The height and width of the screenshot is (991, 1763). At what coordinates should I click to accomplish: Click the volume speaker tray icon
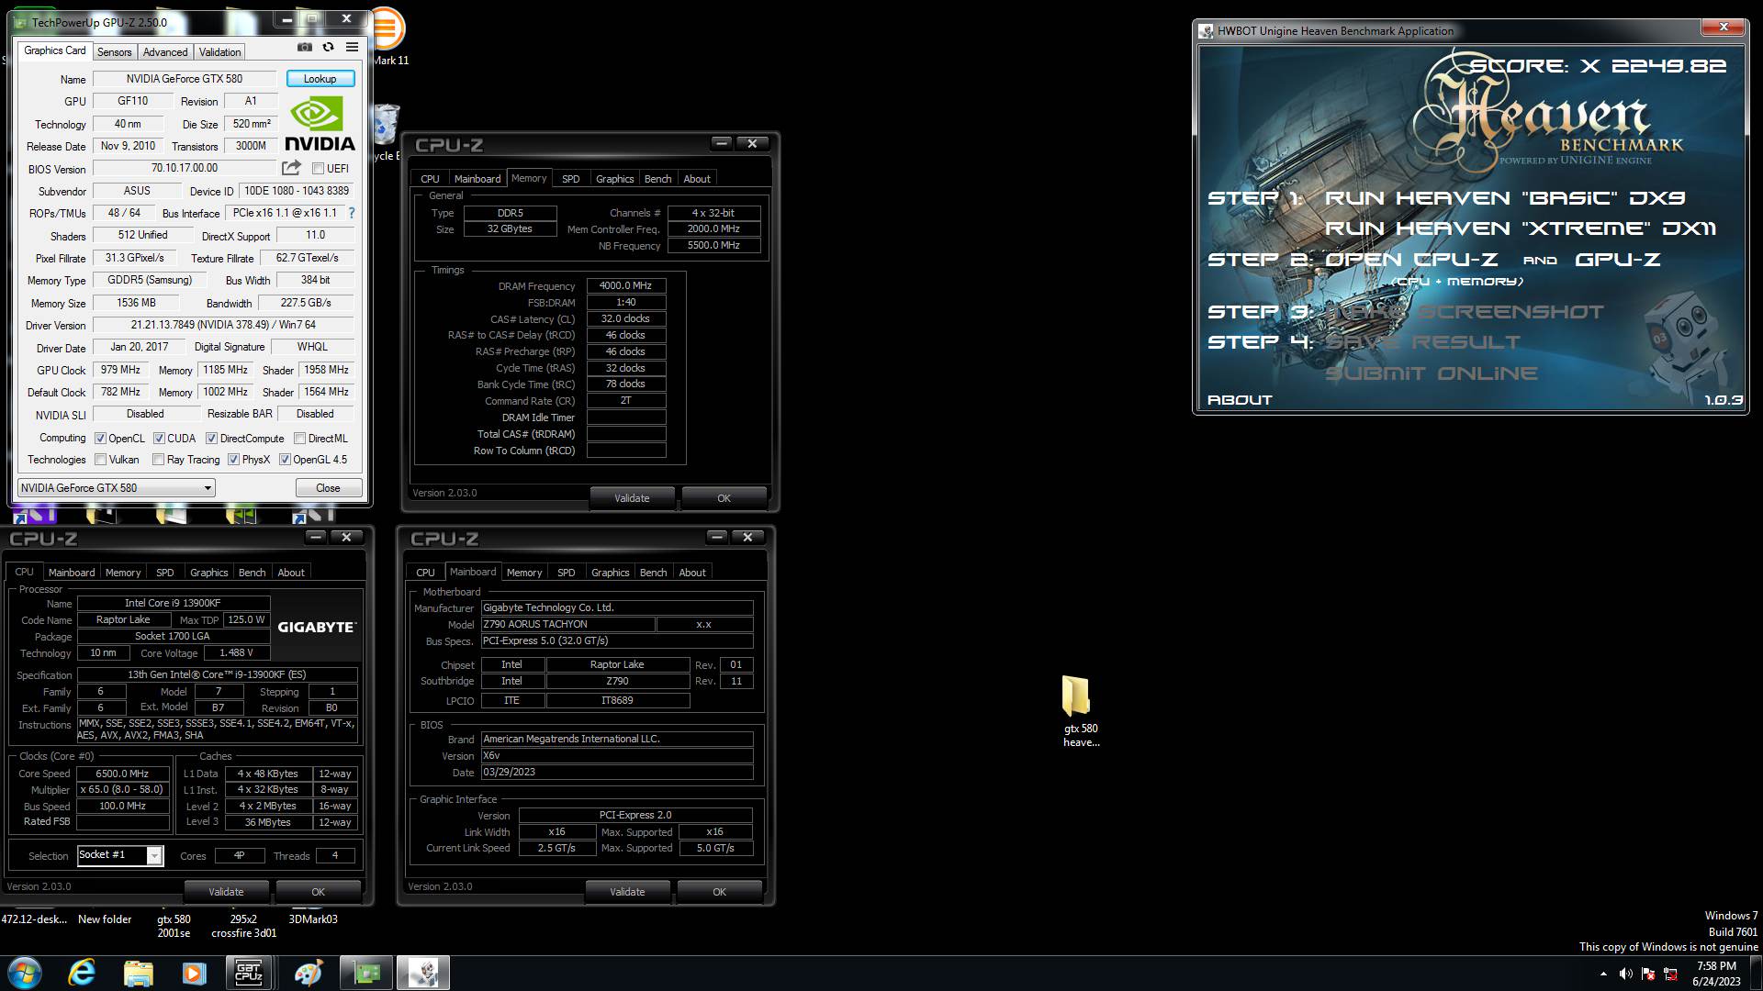tap(1625, 974)
